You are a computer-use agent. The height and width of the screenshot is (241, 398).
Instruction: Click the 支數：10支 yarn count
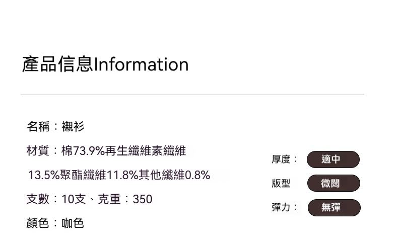pos(55,199)
